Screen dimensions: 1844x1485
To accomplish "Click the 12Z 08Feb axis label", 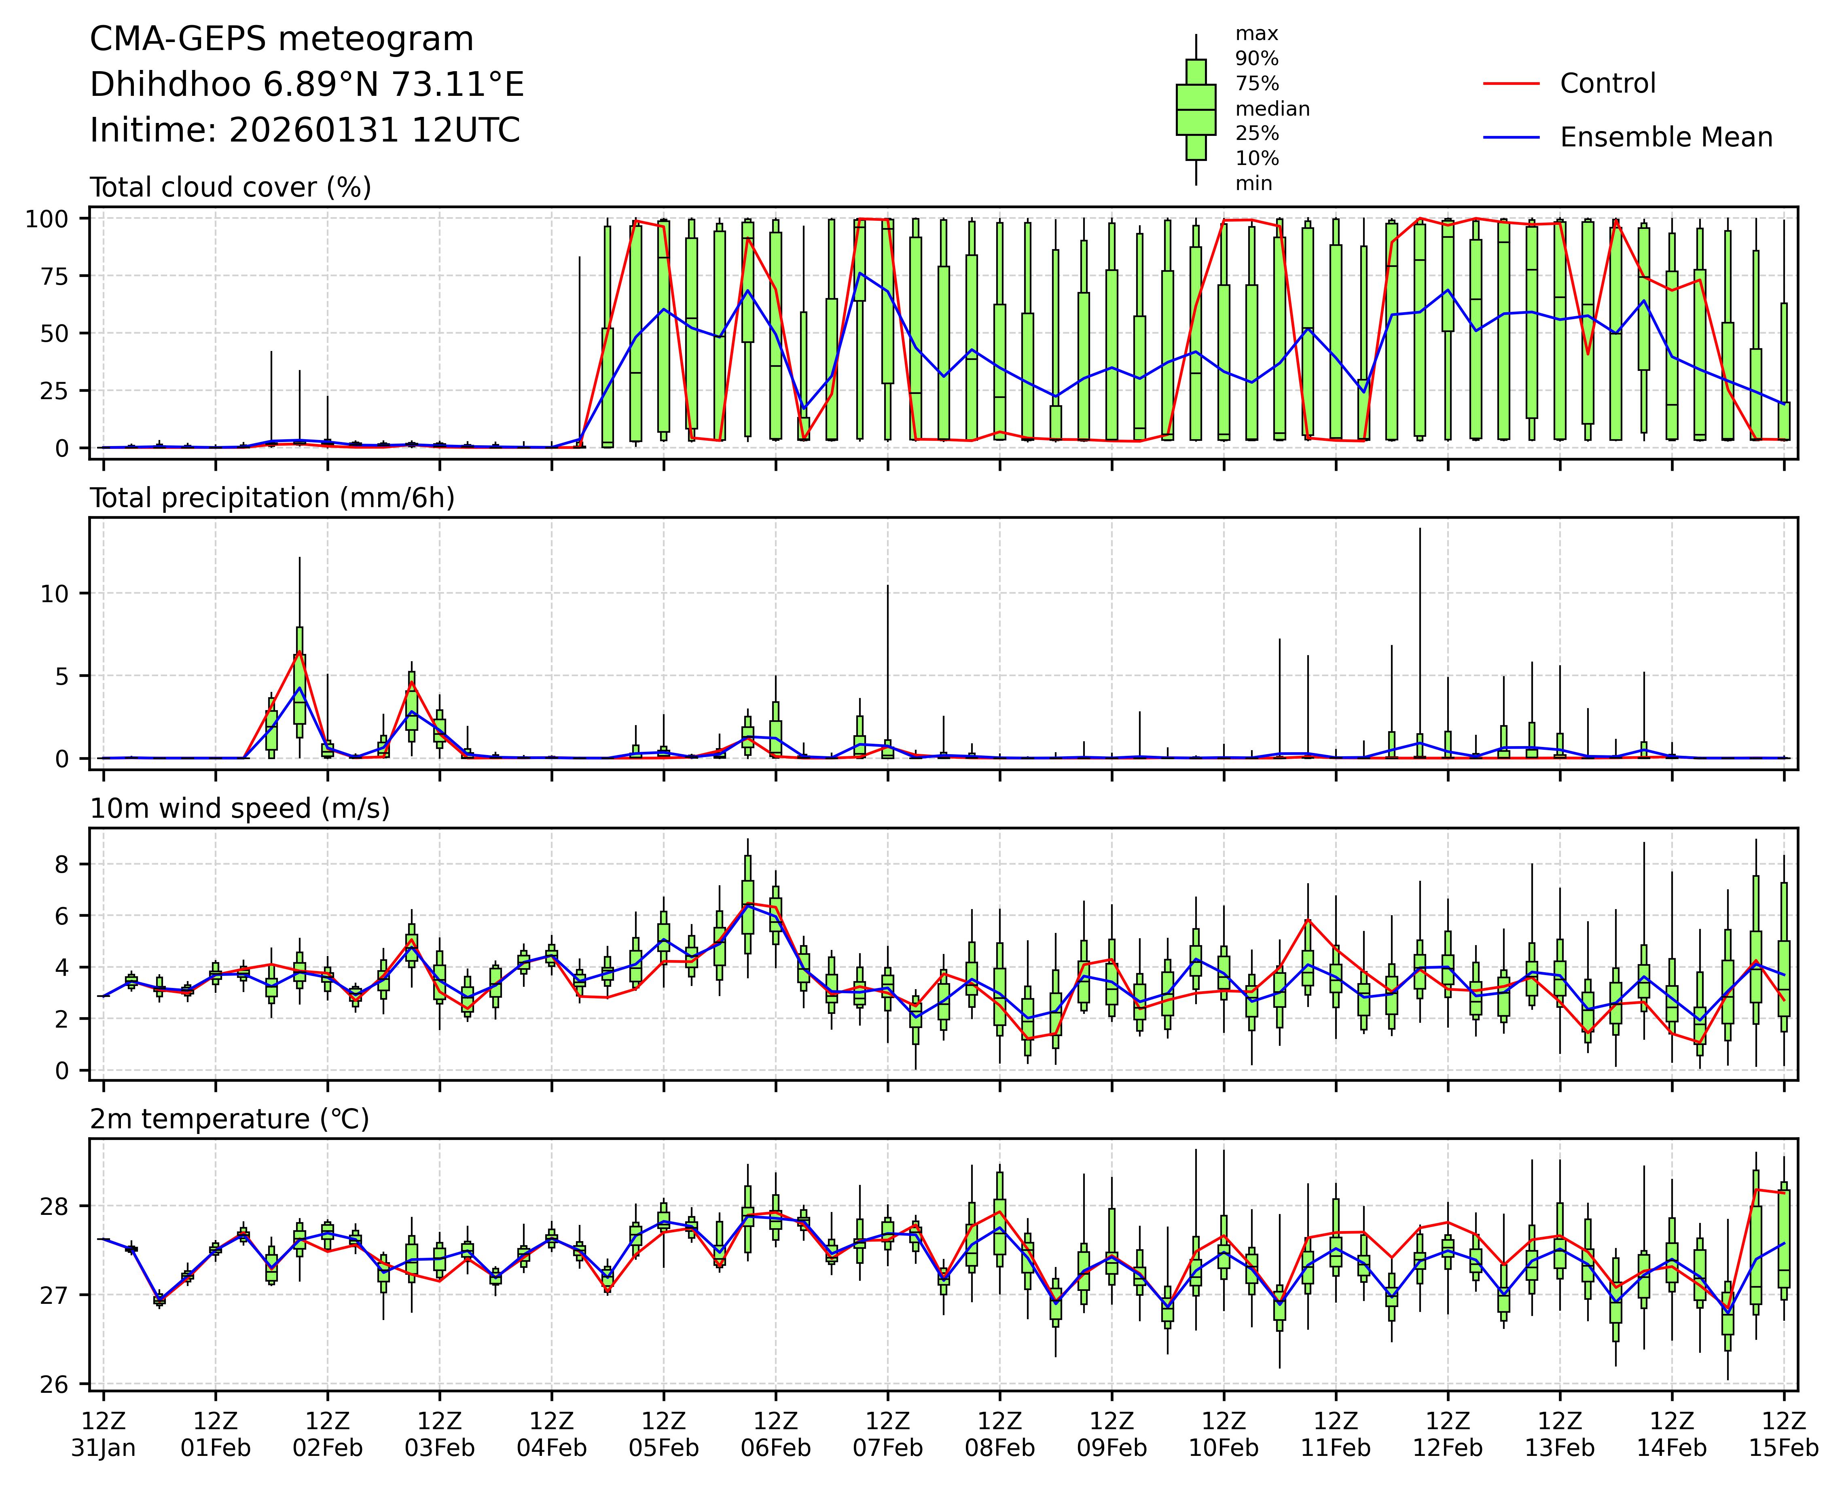I will (x=999, y=1434).
